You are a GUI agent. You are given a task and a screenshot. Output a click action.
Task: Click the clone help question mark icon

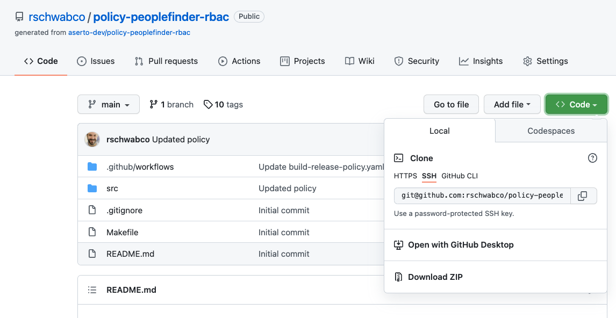[x=592, y=158]
